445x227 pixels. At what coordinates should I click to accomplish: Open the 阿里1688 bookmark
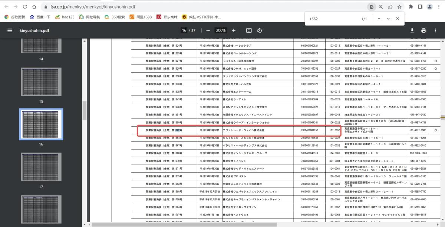point(141,17)
